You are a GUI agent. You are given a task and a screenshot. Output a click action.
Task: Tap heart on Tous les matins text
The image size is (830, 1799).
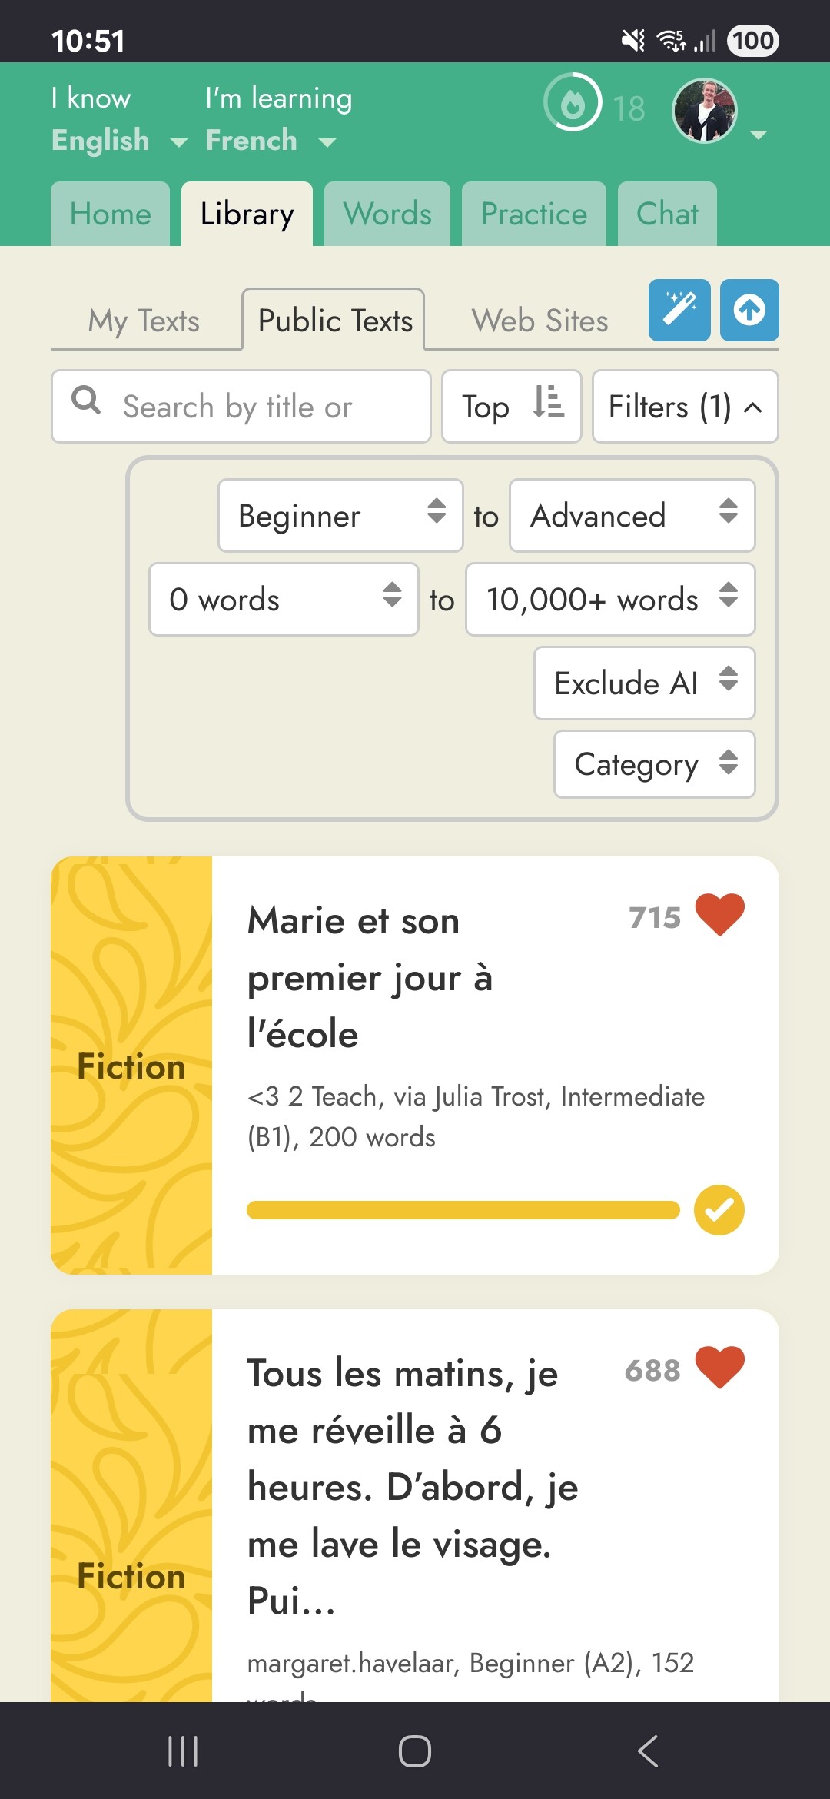click(719, 1368)
